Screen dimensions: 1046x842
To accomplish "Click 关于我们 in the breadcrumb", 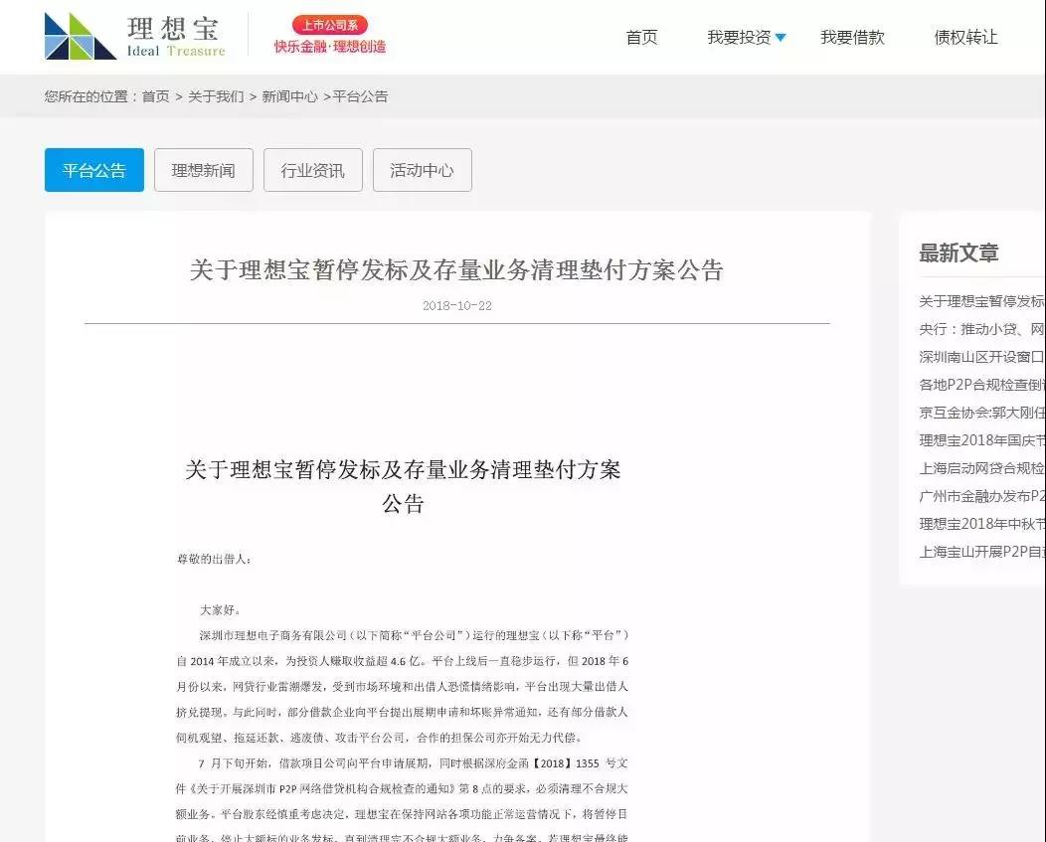I will pyautogui.click(x=216, y=96).
